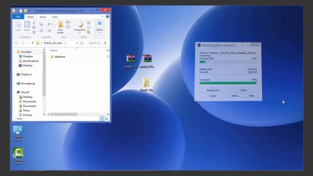Click the Delete X icon in Organize group
313x176 pixels.
pos(50,24)
